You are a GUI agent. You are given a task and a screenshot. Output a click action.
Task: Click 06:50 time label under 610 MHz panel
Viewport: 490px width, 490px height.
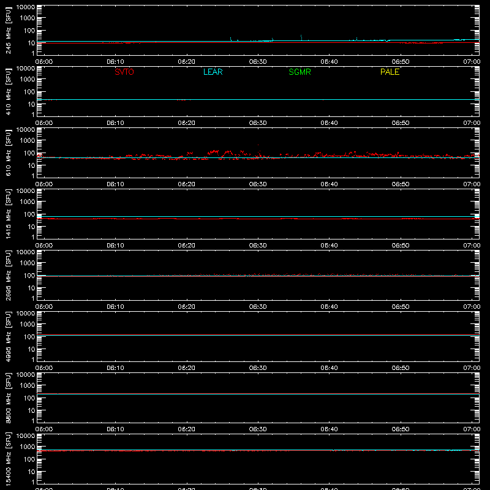[401, 184]
